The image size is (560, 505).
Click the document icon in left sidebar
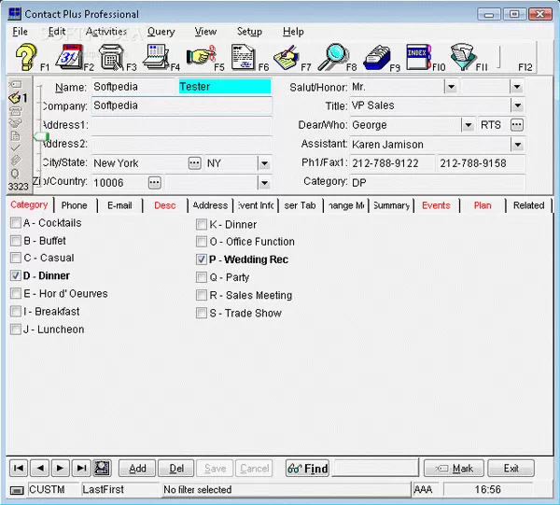[x=15, y=136]
